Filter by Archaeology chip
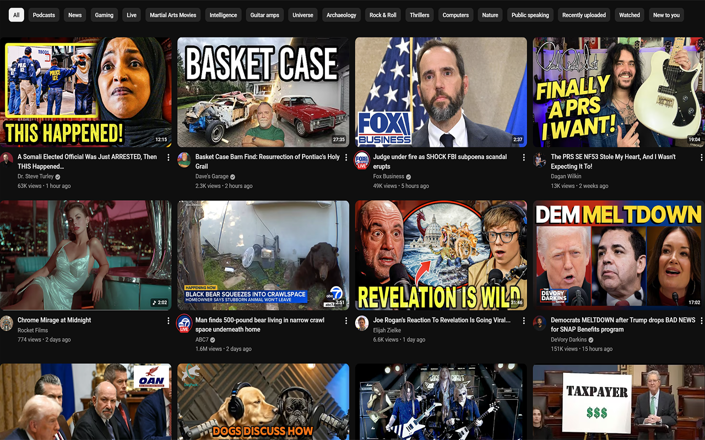 tap(341, 15)
